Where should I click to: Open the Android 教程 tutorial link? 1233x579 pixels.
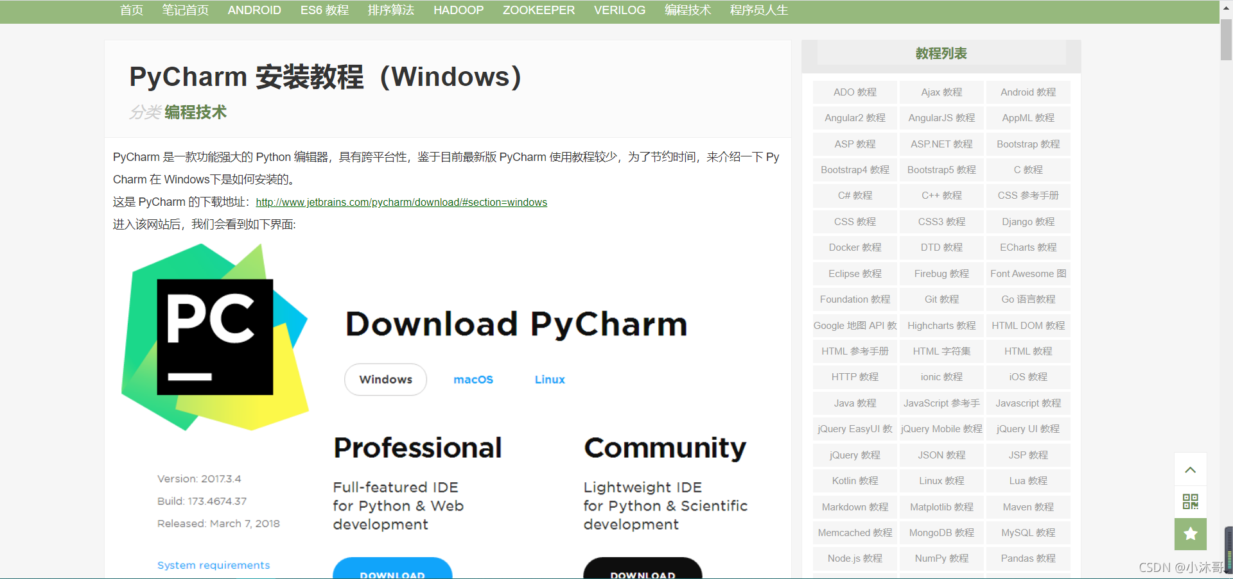(x=1028, y=92)
